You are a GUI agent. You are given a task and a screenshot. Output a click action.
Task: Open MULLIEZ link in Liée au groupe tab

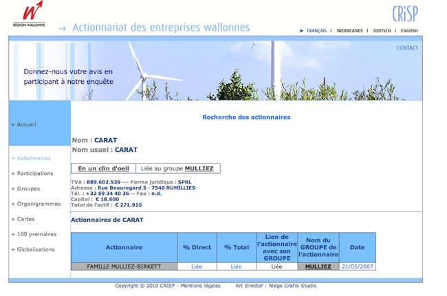tap(199, 168)
